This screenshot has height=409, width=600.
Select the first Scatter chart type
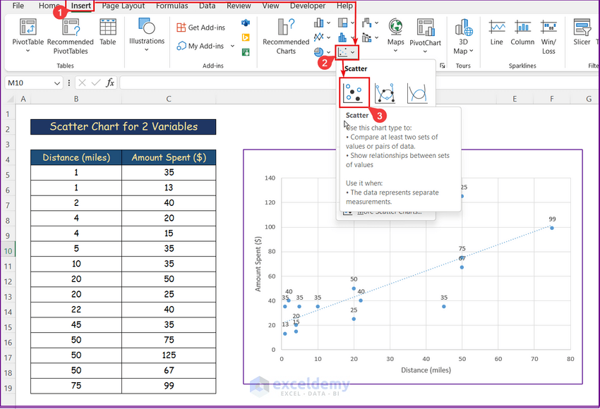354,92
